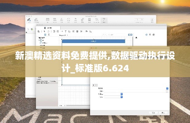Expand the first tree node in model sidebar
The image size is (190, 123).
coord(39,40)
